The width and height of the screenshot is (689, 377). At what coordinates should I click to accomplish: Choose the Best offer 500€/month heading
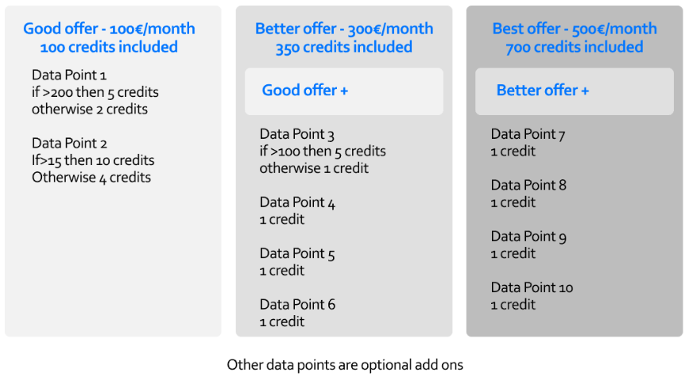coord(575,29)
